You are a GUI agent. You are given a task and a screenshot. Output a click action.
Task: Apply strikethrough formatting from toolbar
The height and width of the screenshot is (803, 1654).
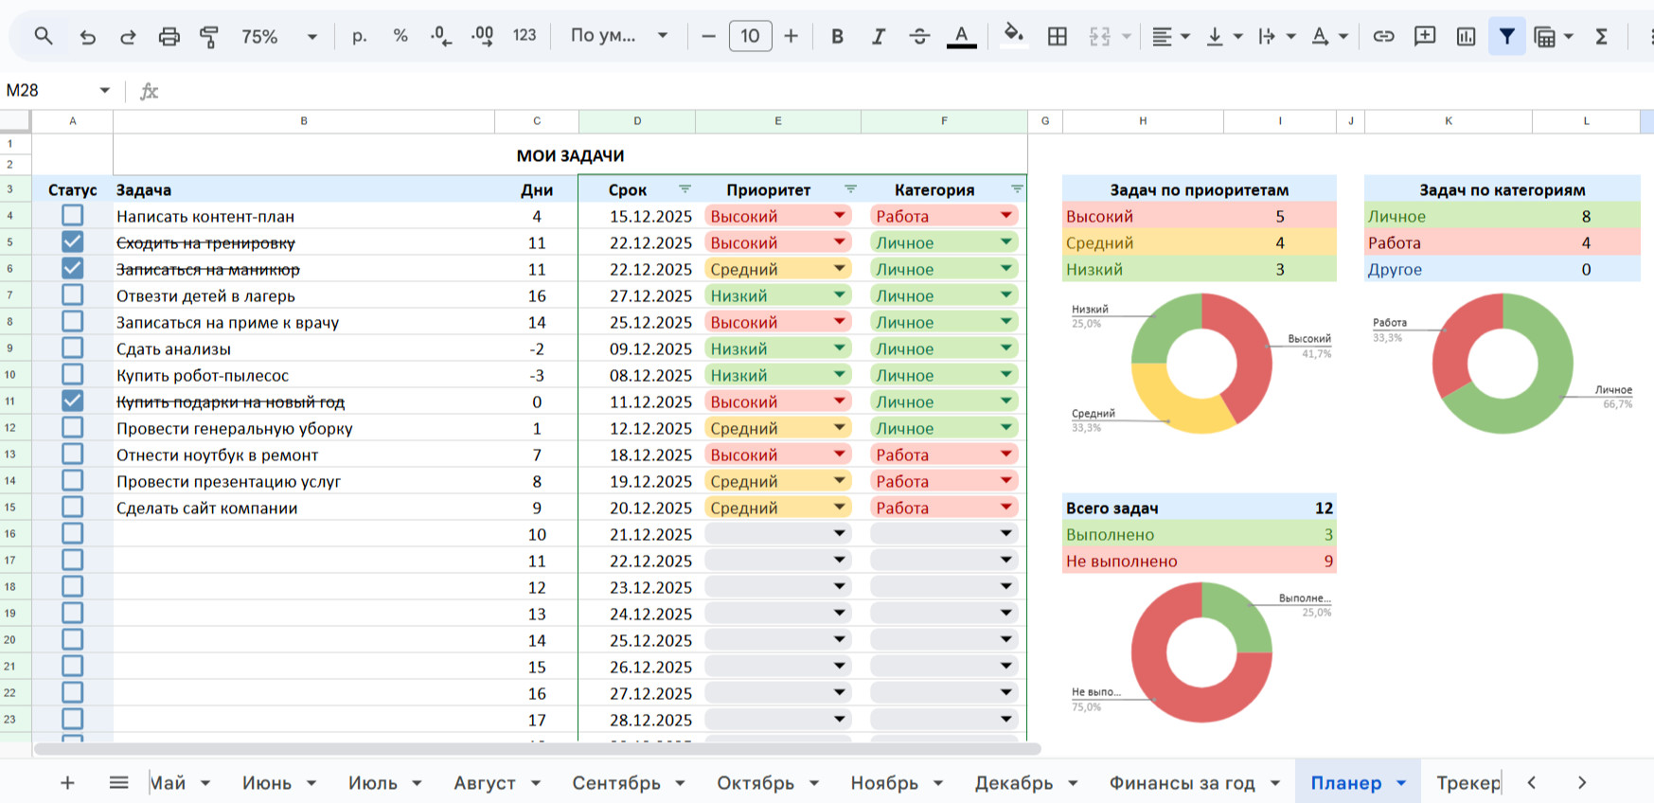click(x=918, y=37)
